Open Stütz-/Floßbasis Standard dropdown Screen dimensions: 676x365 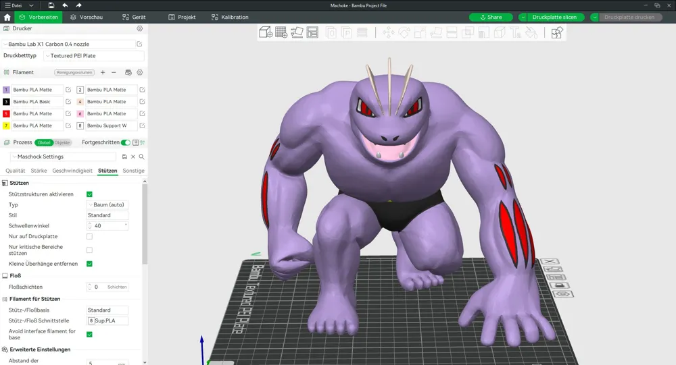107,310
